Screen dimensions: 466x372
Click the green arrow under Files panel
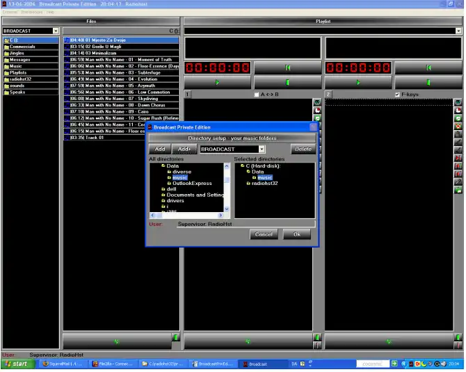pos(116,341)
